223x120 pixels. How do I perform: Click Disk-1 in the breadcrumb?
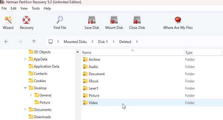(x=103, y=42)
